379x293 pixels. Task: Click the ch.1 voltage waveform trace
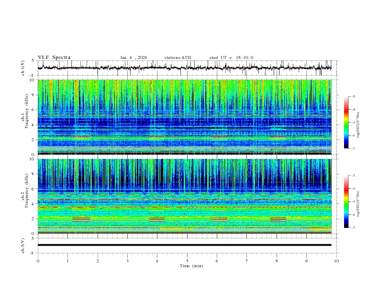pos(184,68)
